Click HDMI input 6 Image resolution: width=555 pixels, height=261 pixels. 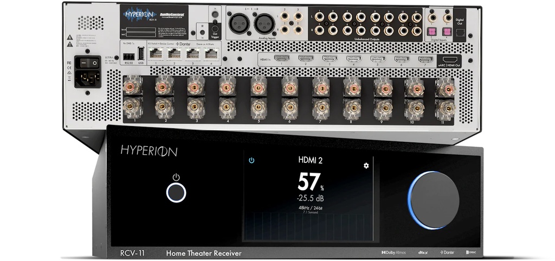click(x=402, y=59)
